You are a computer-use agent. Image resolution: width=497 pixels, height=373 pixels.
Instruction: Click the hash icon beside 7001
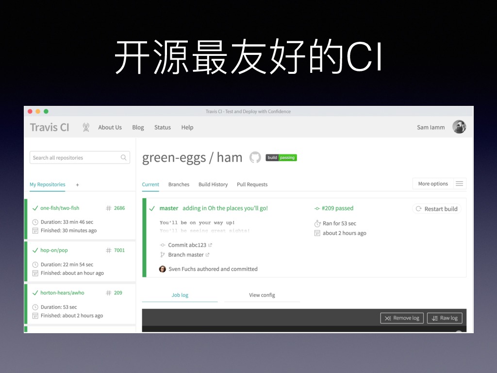(x=109, y=250)
